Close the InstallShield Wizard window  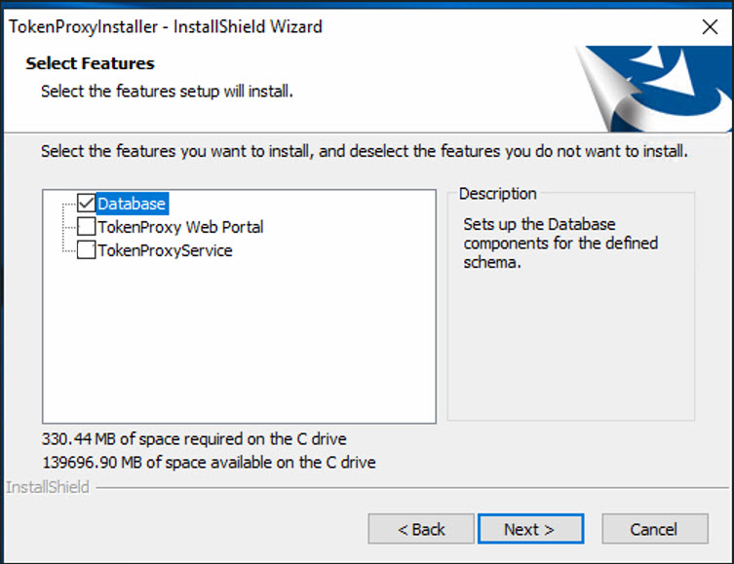[710, 27]
